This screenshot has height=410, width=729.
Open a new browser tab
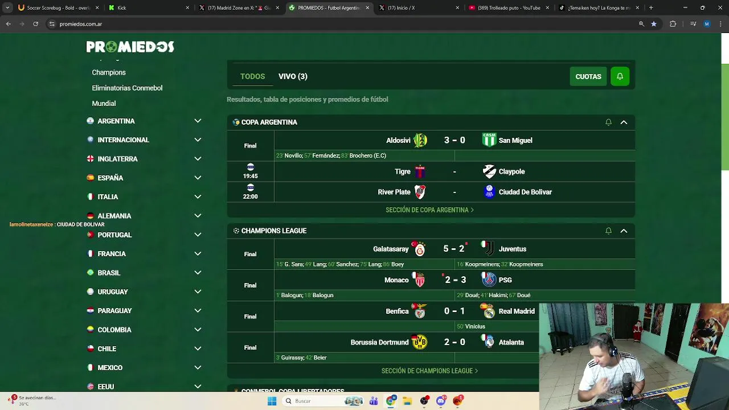pos(651,8)
